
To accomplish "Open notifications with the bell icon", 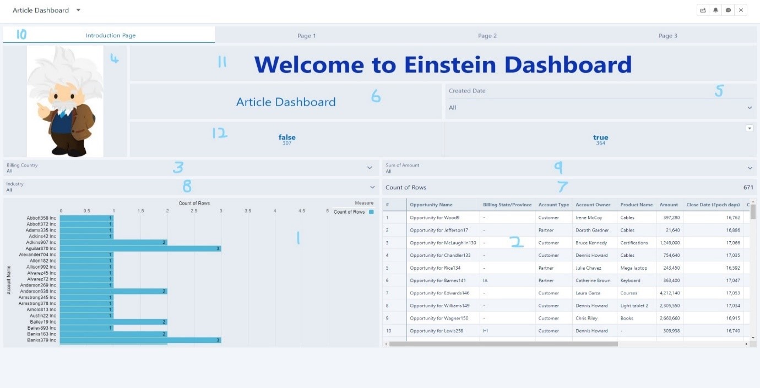I will tap(715, 10).
